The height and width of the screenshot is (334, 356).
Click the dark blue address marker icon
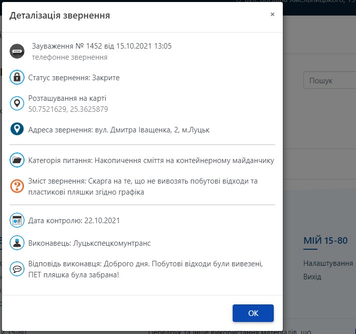pyautogui.click(x=18, y=129)
